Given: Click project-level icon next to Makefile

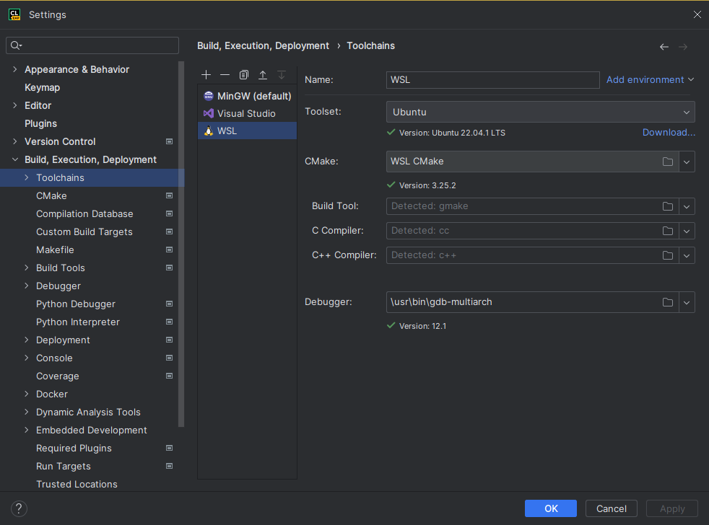Looking at the screenshot, I should [169, 250].
